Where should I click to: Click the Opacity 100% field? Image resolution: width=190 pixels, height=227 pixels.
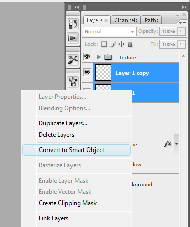(x=169, y=31)
